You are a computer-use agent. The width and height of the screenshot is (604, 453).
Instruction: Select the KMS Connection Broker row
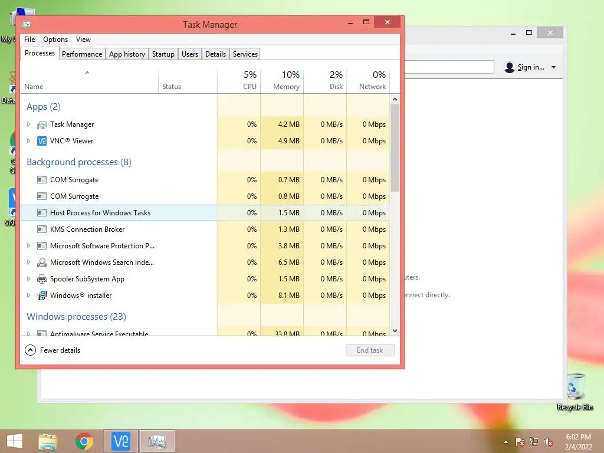(x=205, y=229)
